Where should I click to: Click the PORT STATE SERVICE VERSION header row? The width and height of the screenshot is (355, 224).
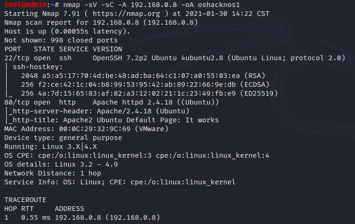pos(63,49)
